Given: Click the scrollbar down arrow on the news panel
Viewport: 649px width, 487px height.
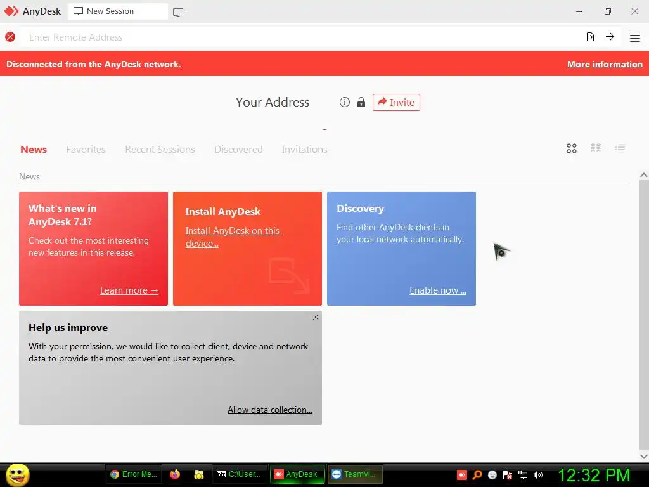Looking at the screenshot, I should tap(644, 457).
